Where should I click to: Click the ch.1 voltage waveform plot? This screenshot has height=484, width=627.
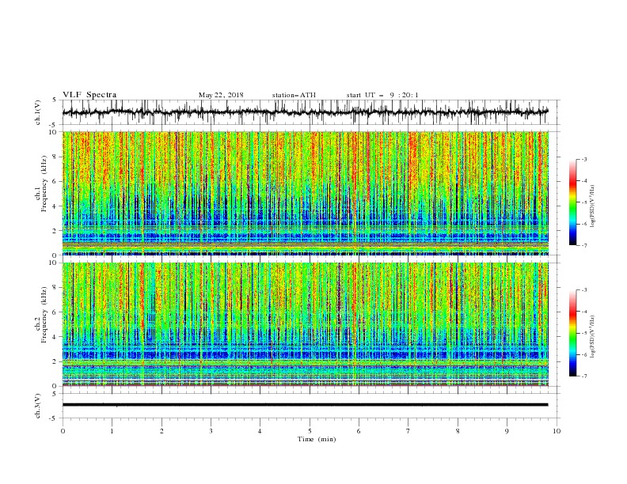(305, 112)
